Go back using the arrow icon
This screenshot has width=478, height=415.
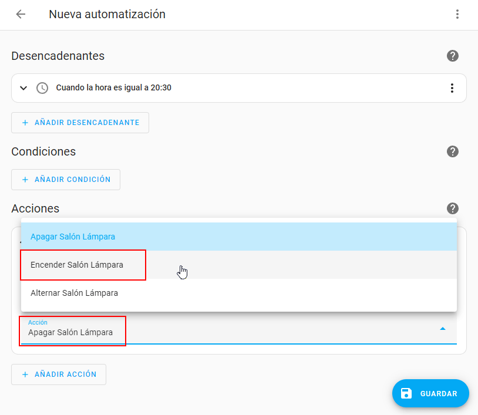coord(21,15)
